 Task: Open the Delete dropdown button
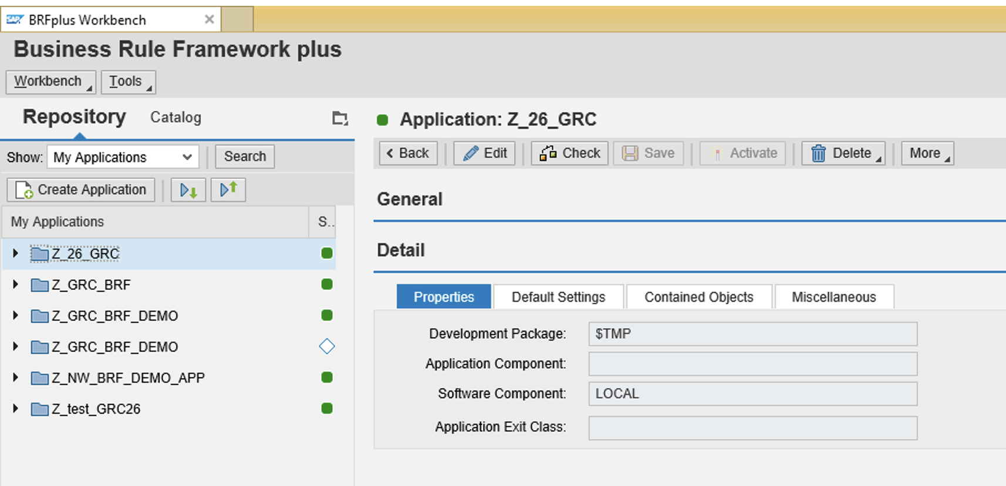click(x=843, y=153)
